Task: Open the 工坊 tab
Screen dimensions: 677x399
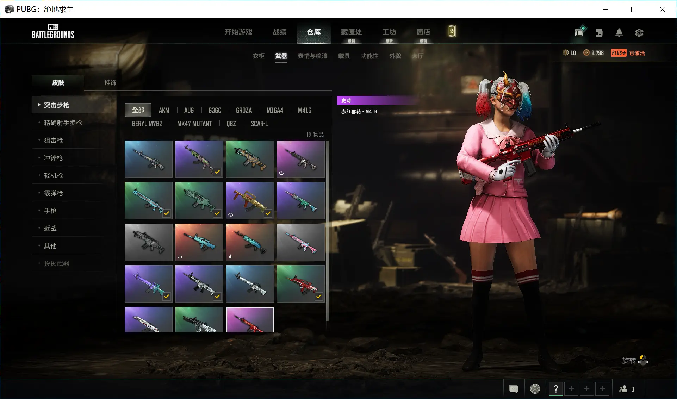Action: [x=389, y=32]
